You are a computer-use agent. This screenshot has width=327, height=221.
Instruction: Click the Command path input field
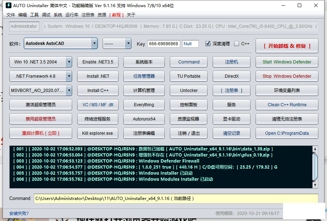click(176, 199)
